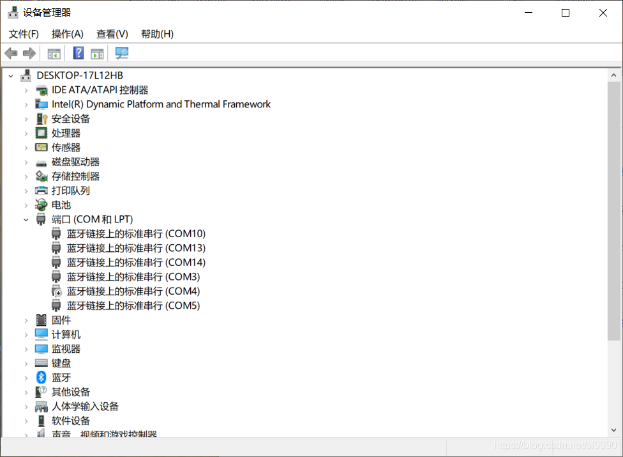This screenshot has width=623, height=457.
Task: Click the scrollbar up arrow
Action: (614, 75)
